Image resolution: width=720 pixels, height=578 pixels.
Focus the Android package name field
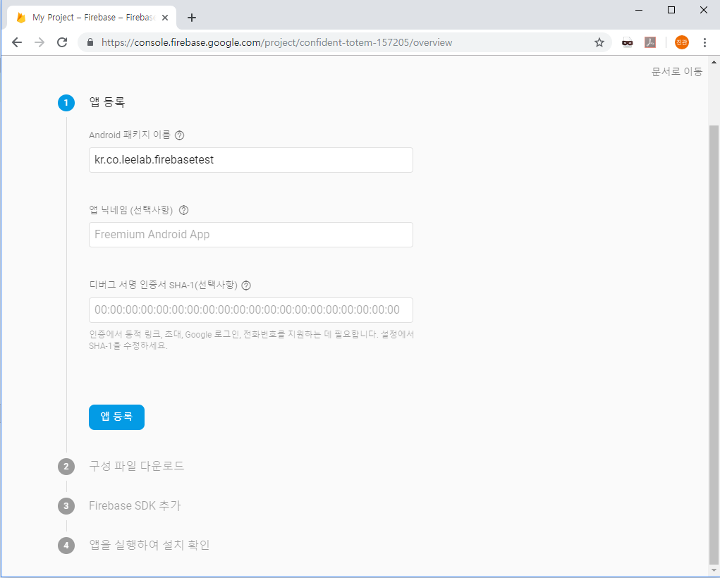click(x=250, y=160)
